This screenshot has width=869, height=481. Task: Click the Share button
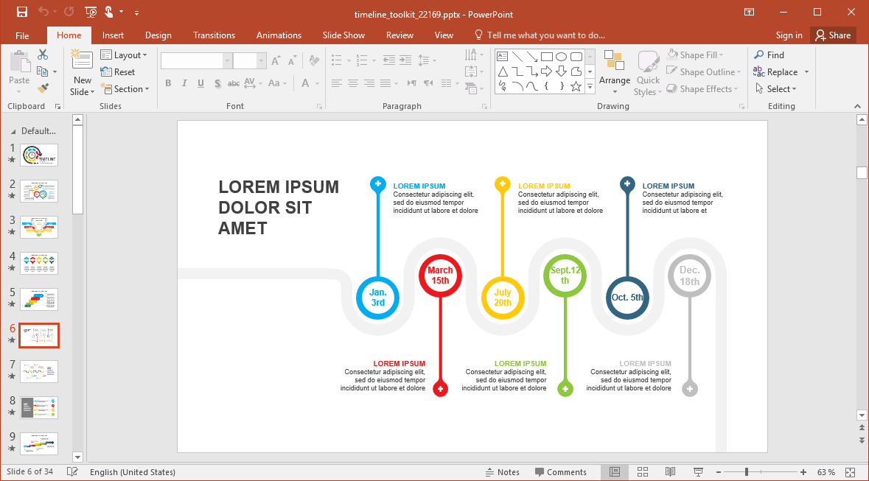tap(832, 35)
